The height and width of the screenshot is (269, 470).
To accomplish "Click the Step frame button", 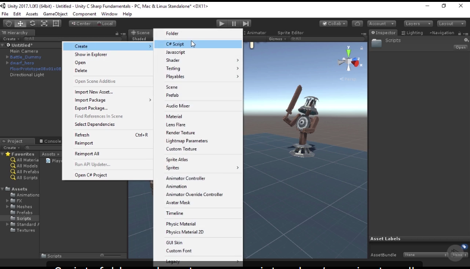I will (245, 23).
